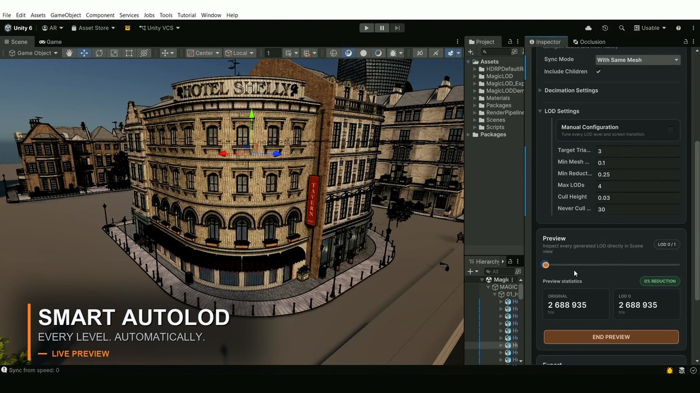This screenshot has width=700, height=393.
Task: Open the Unity VCS dropdown
Action: pos(159,28)
